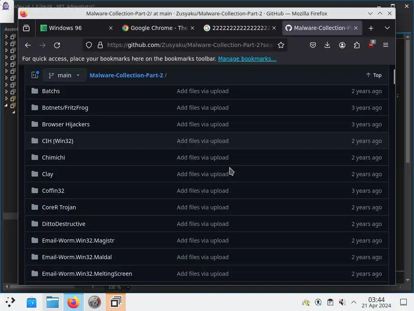Screen dimensions: 414x311
Task: Click the Firefox taskbar icon
Action: point(74,302)
